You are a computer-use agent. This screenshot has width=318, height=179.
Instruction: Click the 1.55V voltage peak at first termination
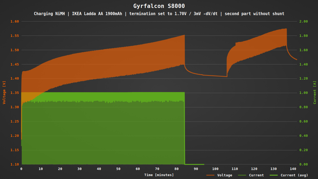[x=184, y=35]
